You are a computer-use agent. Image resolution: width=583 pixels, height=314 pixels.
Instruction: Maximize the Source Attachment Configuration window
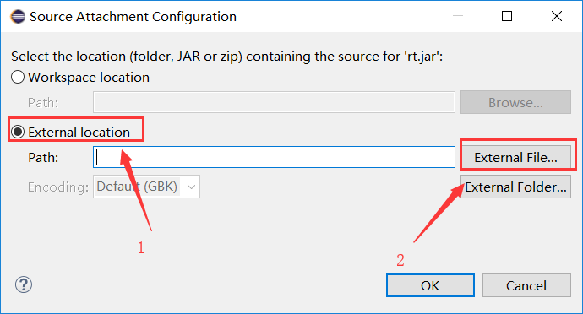(x=507, y=16)
